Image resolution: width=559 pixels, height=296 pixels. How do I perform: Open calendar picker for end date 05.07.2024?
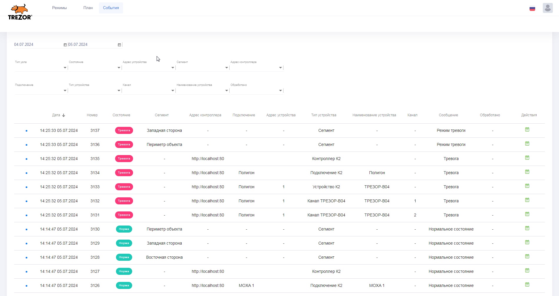[x=119, y=45]
